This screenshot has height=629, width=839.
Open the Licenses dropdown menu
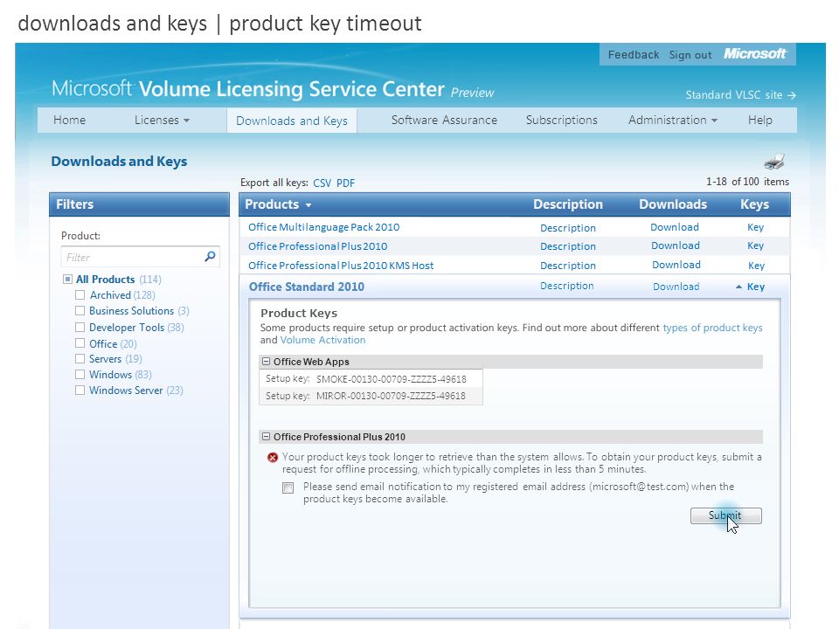pos(163,120)
